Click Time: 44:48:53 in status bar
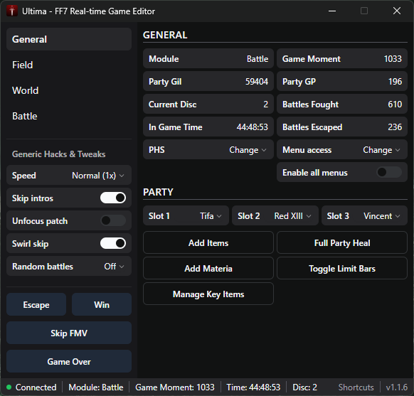The height and width of the screenshot is (396, 414). [x=253, y=387]
